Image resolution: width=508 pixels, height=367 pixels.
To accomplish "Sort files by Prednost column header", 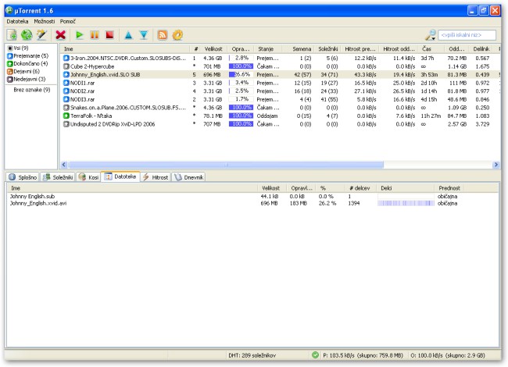I will (449, 188).
